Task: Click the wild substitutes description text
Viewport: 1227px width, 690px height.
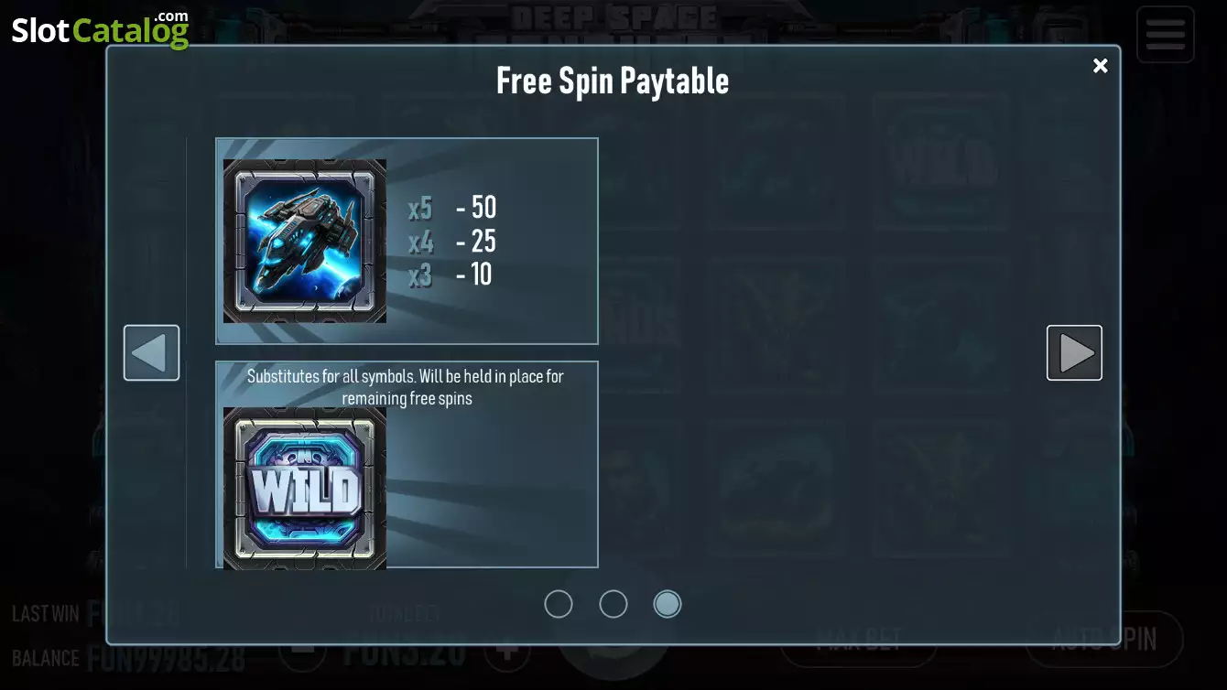Action: click(x=406, y=387)
